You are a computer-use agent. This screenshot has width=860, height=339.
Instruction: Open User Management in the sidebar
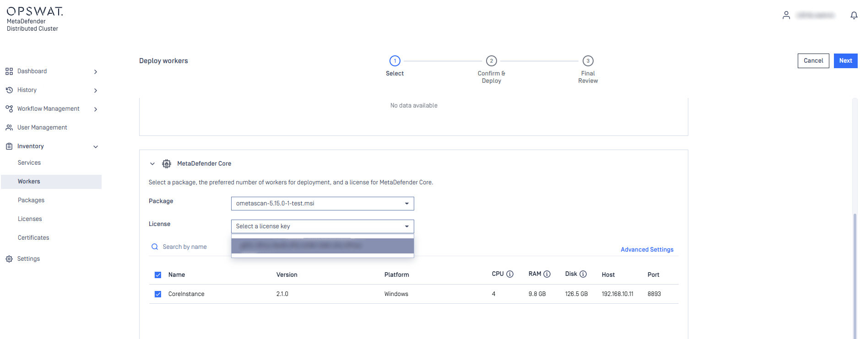[x=42, y=128]
